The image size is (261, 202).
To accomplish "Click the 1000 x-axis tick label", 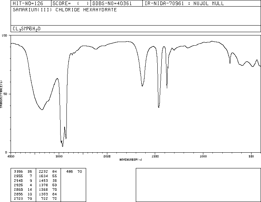I will [203, 156].
